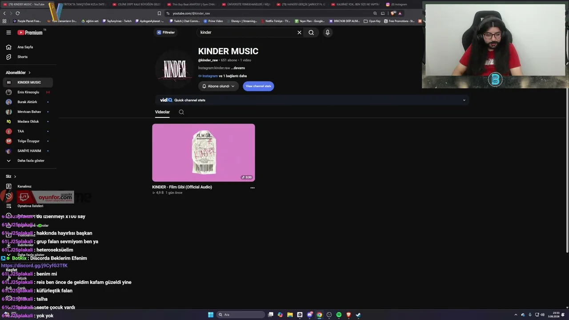This screenshot has height=320, width=569.
Task: Open File Explorer from the taskbar
Action: click(290, 315)
